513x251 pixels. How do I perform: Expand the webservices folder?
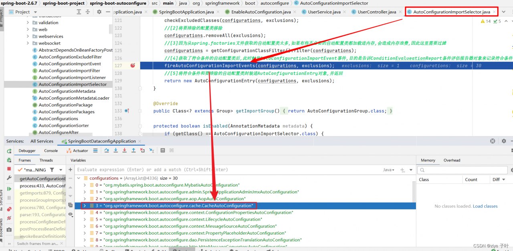click(x=28, y=36)
